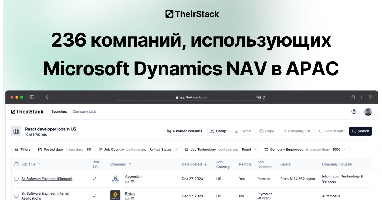382x200 pixels.
Task: Go back with browser back arrow
Action: pos(47,97)
